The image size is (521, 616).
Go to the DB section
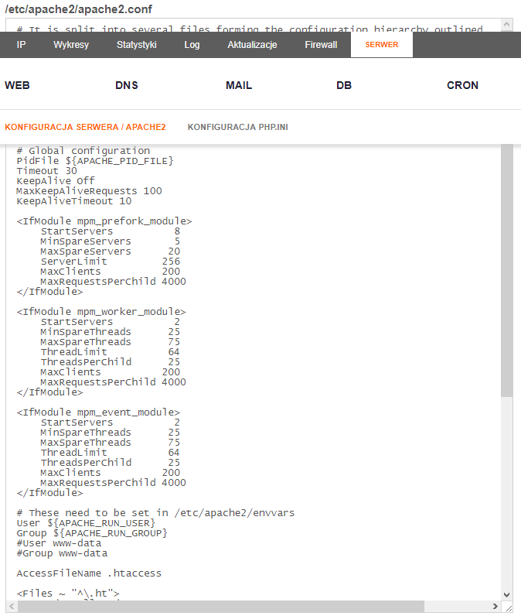coord(344,85)
